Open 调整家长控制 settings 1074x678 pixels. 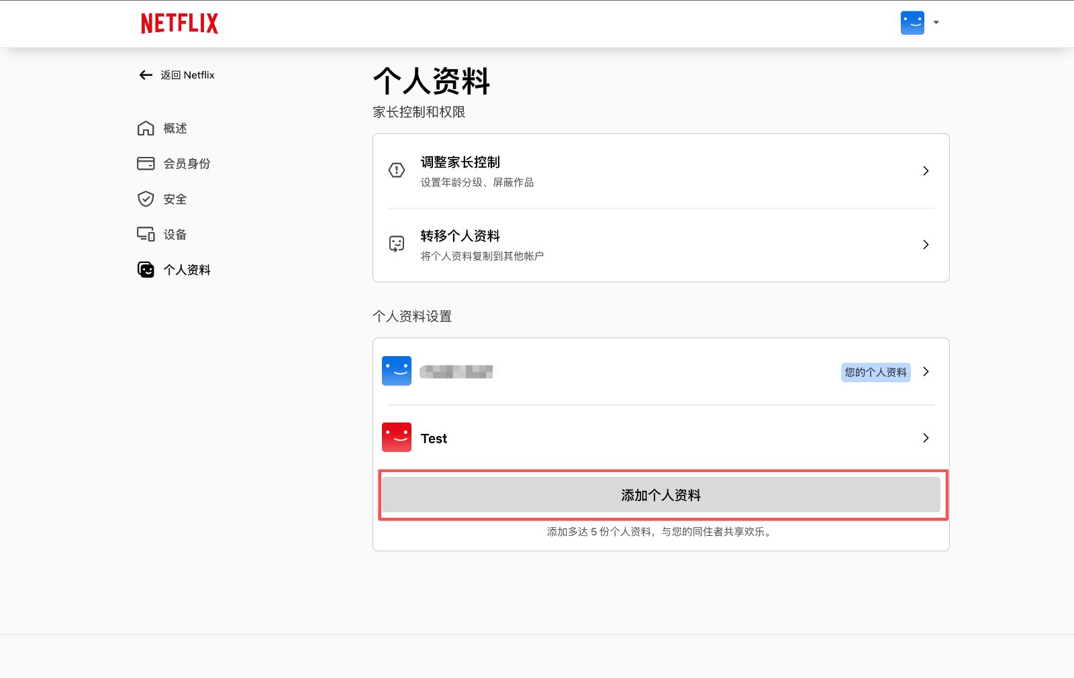coord(661,171)
